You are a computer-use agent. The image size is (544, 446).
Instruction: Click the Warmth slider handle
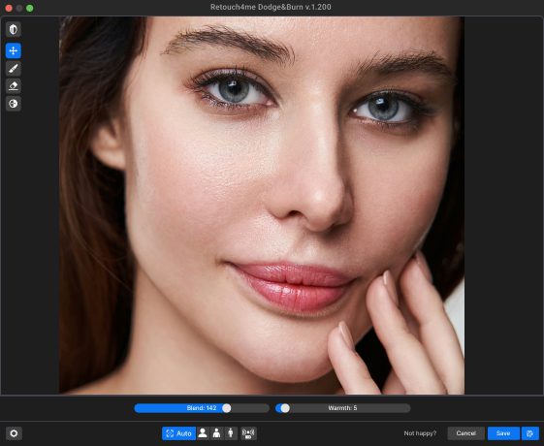285,408
